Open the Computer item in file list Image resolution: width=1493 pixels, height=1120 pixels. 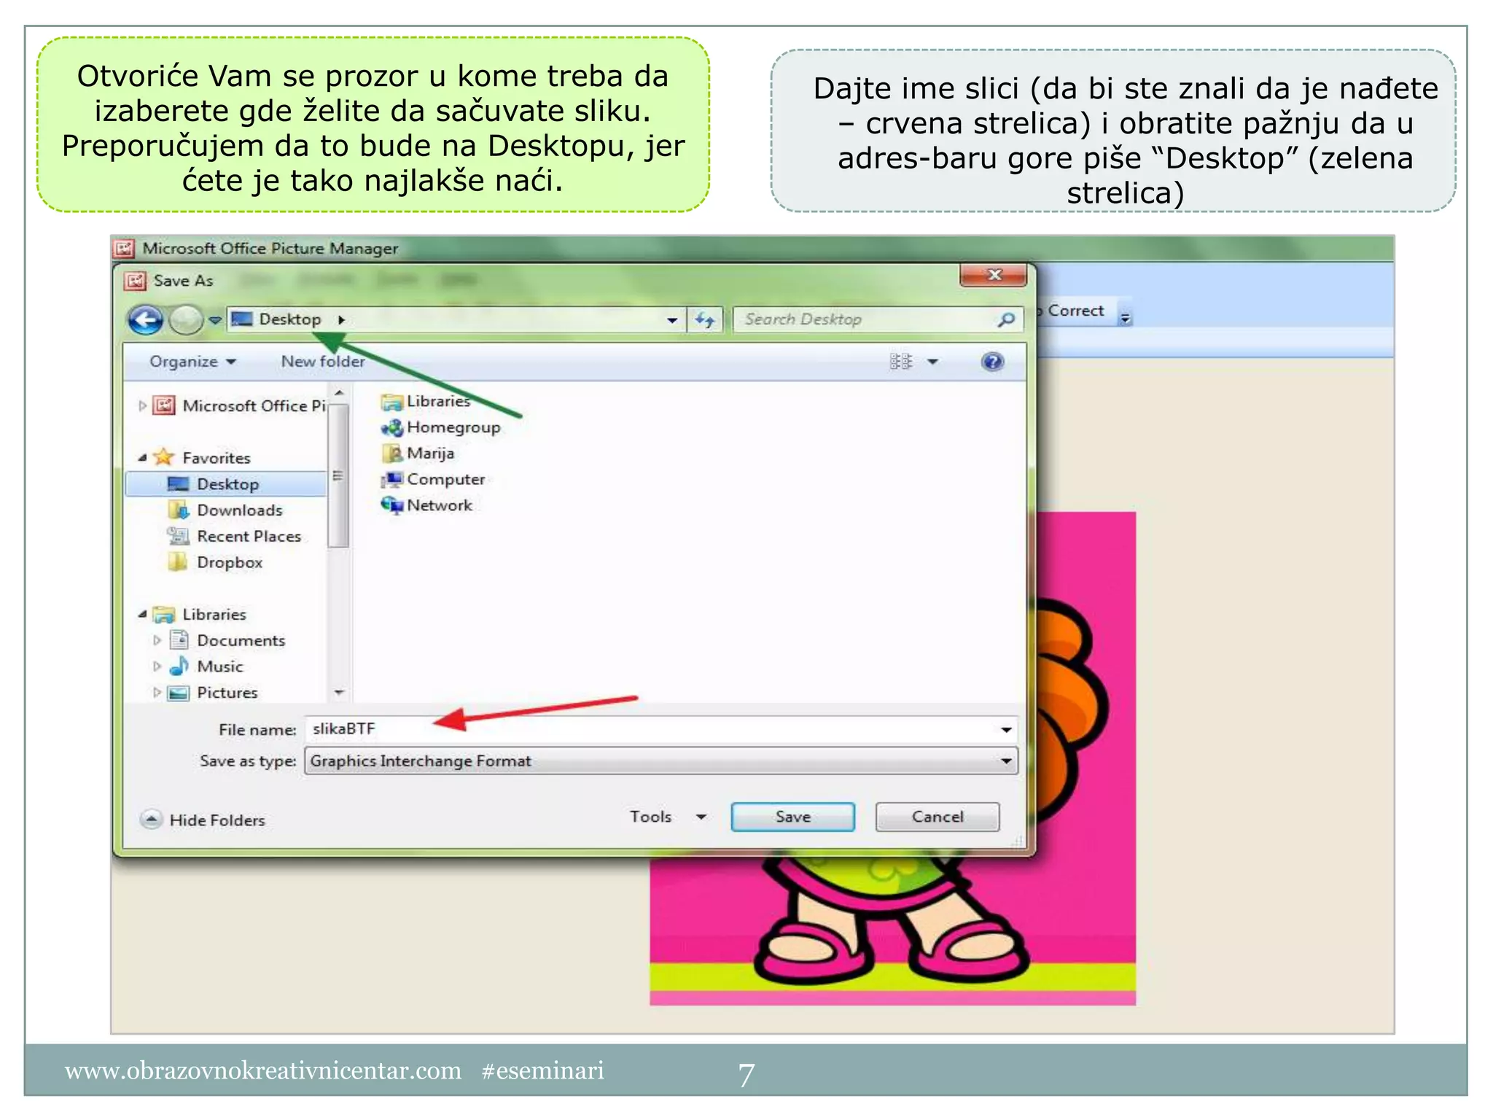pyautogui.click(x=445, y=480)
